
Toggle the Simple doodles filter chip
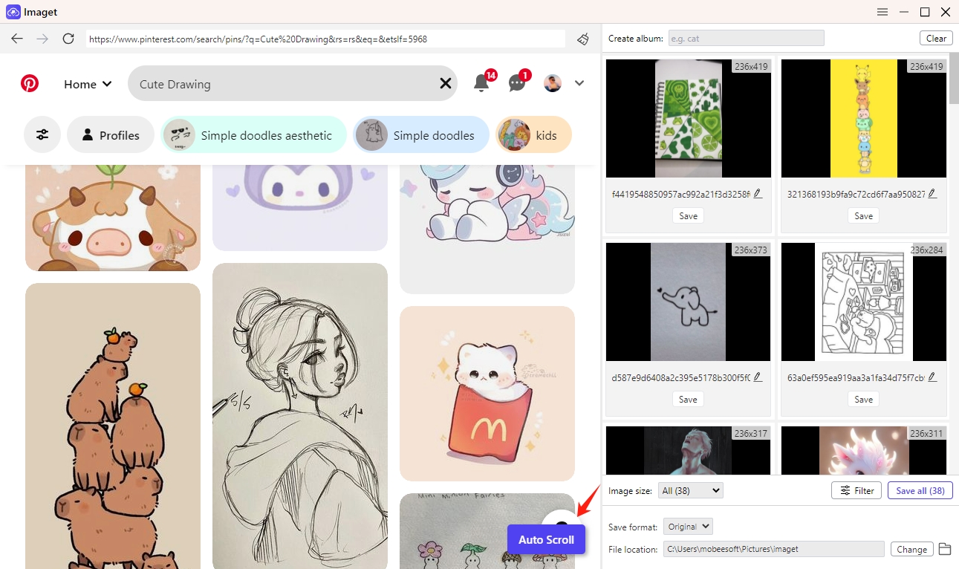(x=421, y=134)
